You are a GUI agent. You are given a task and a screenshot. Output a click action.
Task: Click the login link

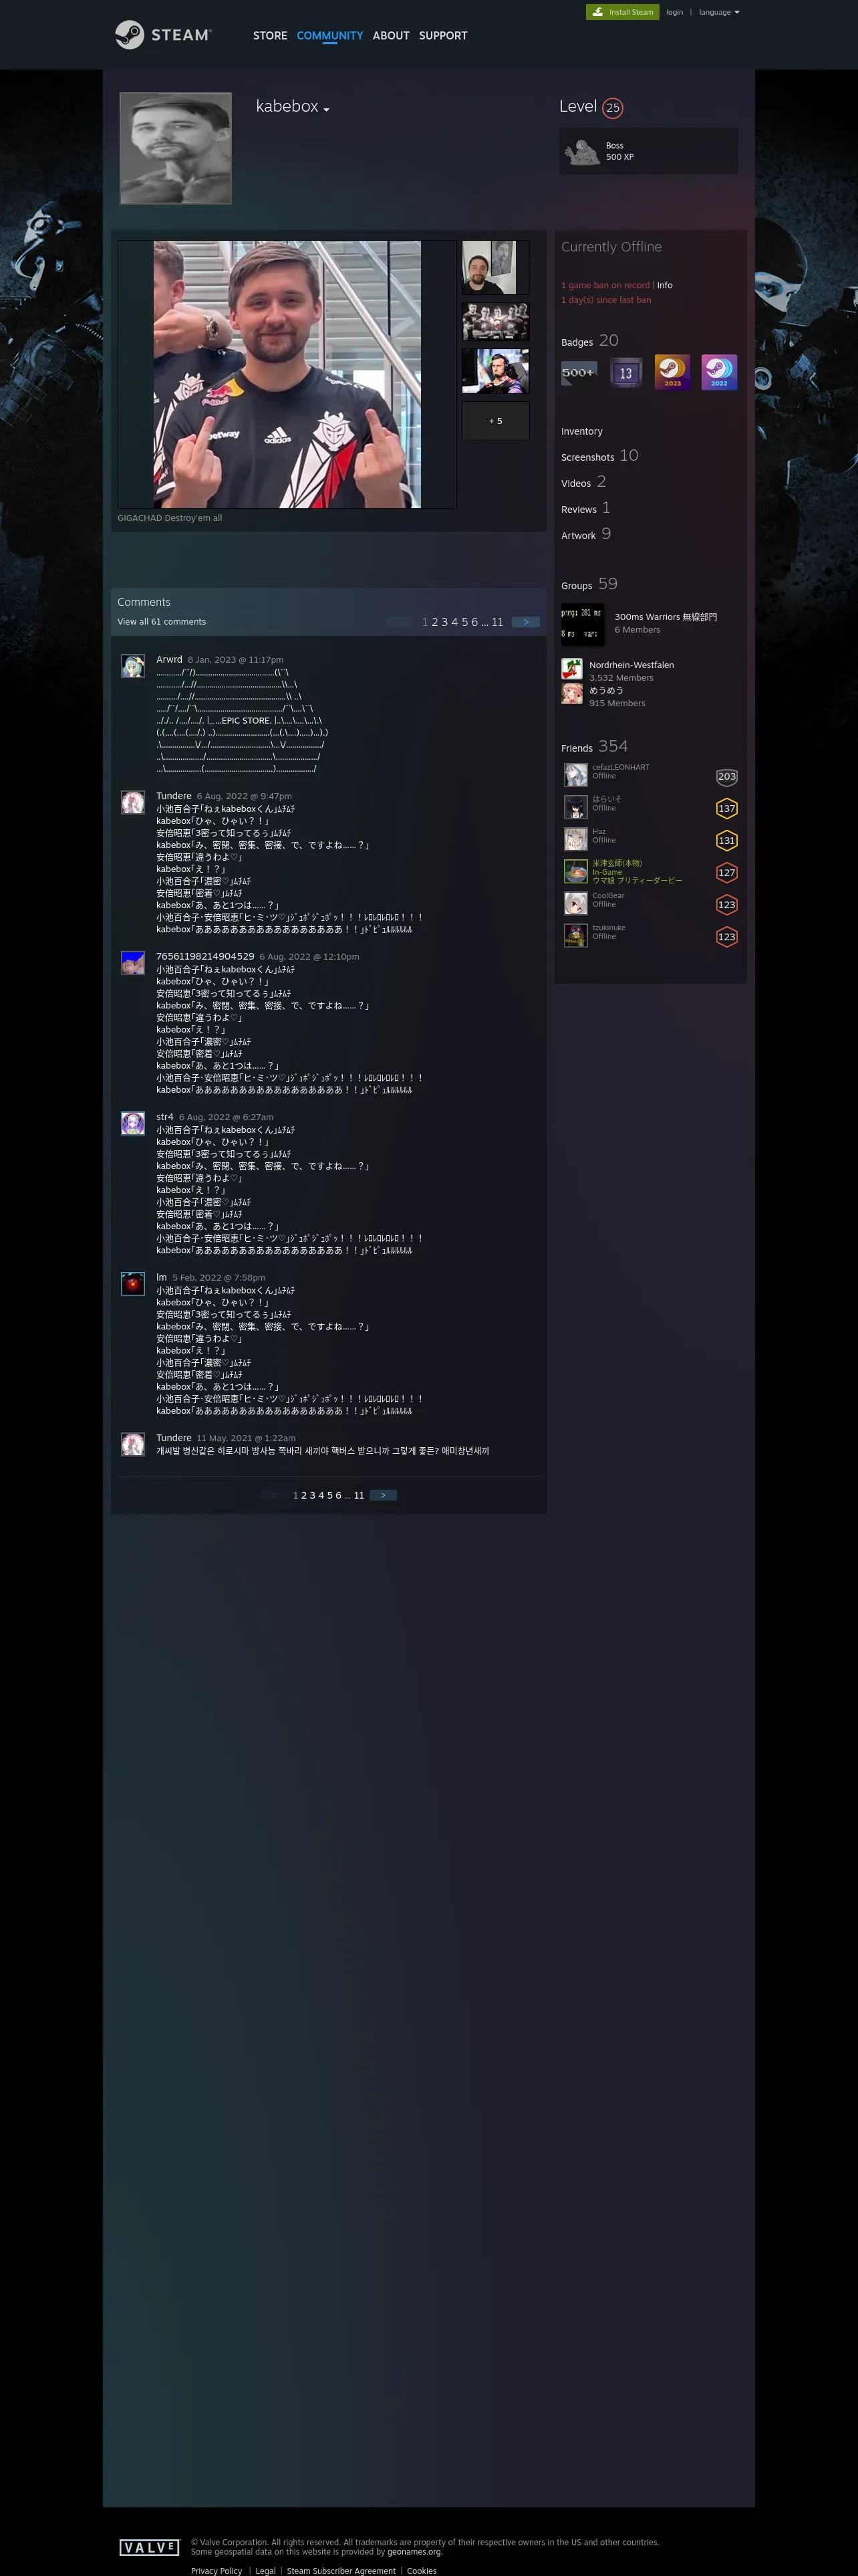pos(674,12)
